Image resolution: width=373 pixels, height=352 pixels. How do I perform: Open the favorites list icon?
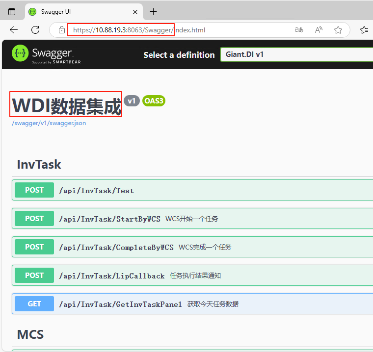point(364,30)
